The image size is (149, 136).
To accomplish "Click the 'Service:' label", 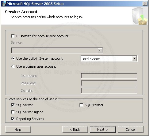I will [x=17, y=42].
